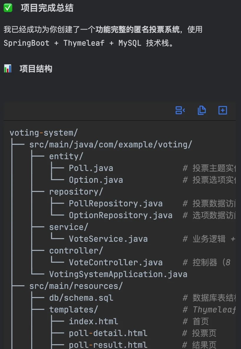
Task: Select index.html under templates
Action: (x=93, y=321)
